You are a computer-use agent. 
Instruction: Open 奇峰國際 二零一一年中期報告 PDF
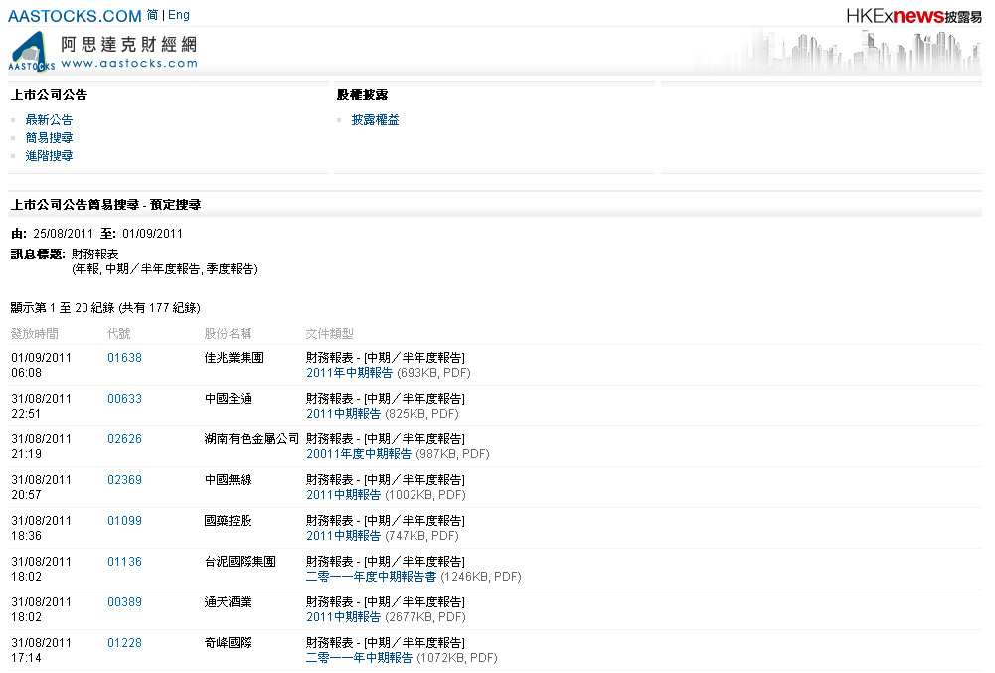359,658
